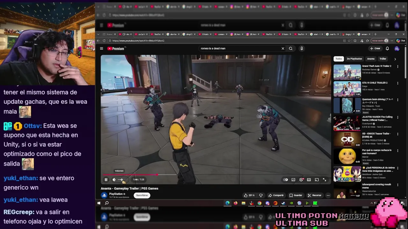Open options for Quantum brain driving video
Screen dimensions: 408x229
point(397,100)
